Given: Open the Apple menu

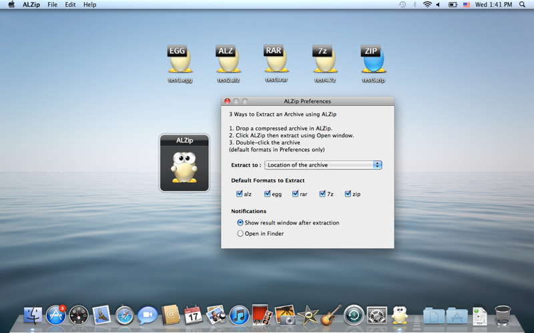Looking at the screenshot, I should (11, 5).
